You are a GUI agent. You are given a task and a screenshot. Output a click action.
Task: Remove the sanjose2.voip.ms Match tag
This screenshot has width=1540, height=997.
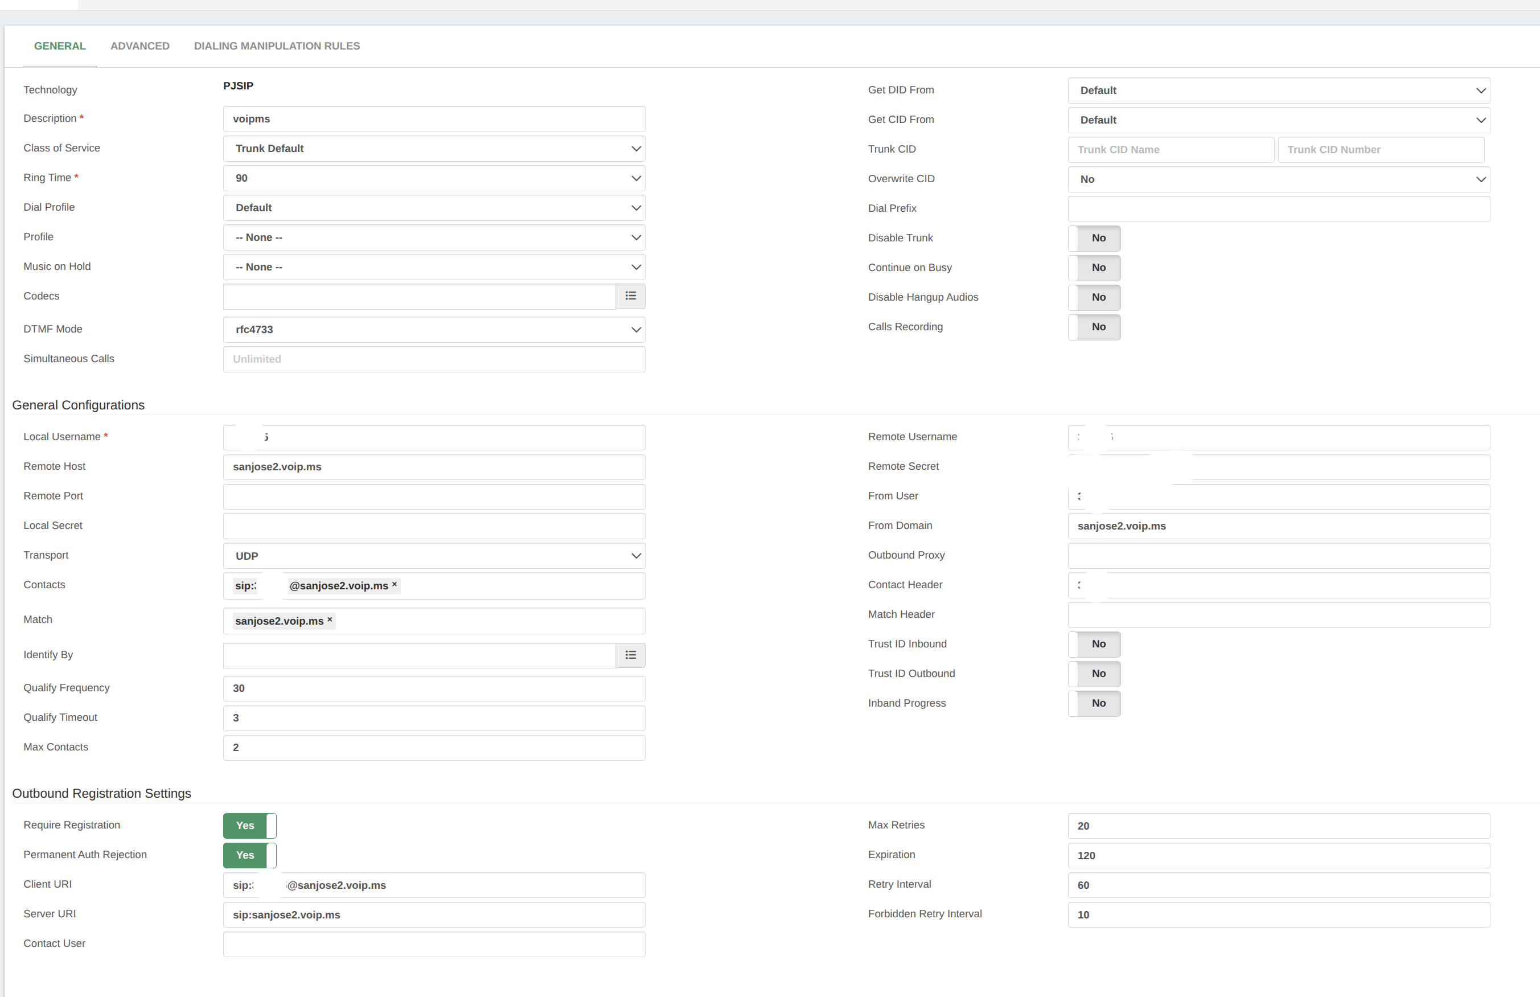pyautogui.click(x=330, y=620)
